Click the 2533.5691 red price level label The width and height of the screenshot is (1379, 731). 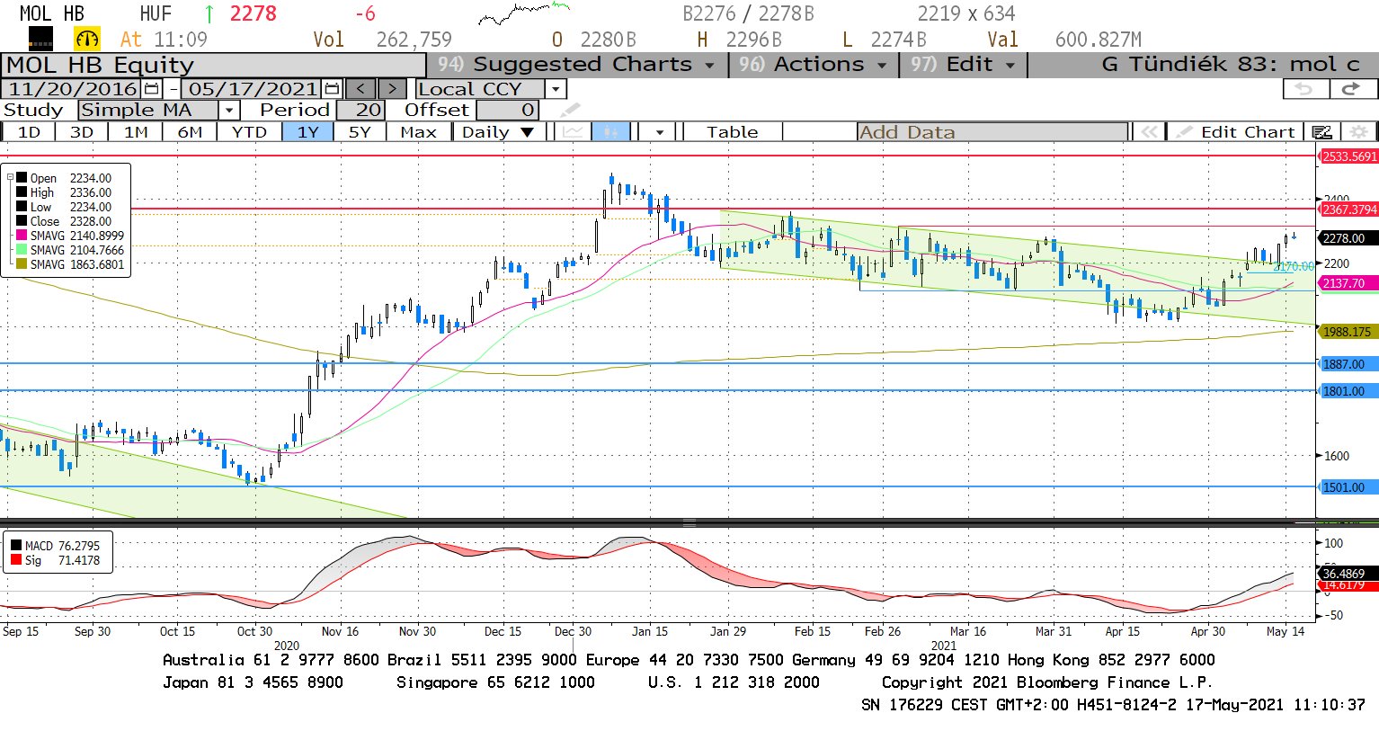(x=1348, y=156)
